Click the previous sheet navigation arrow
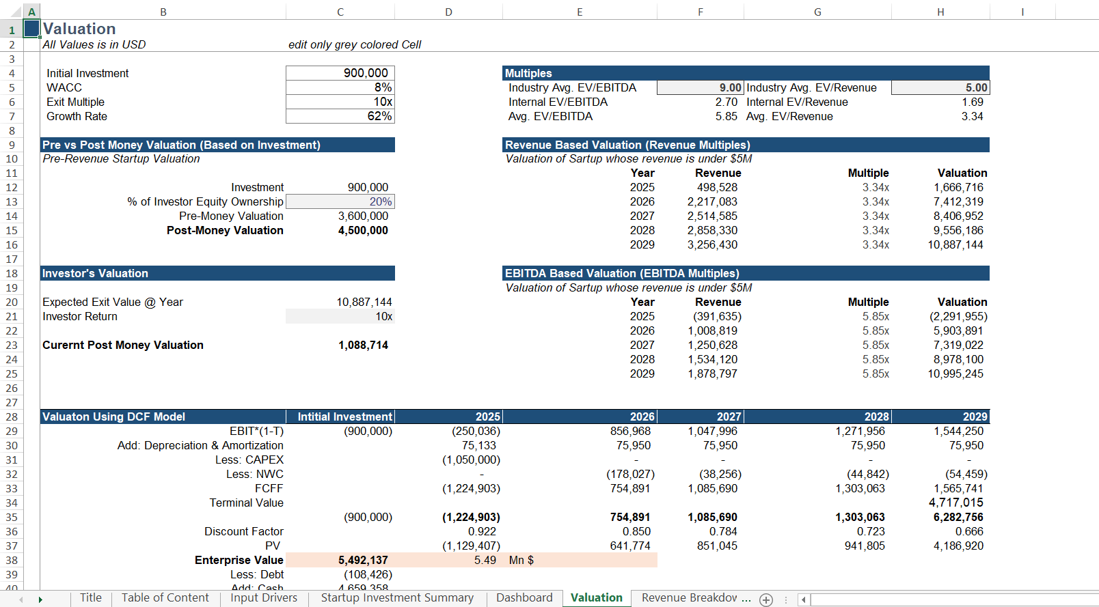 21,599
